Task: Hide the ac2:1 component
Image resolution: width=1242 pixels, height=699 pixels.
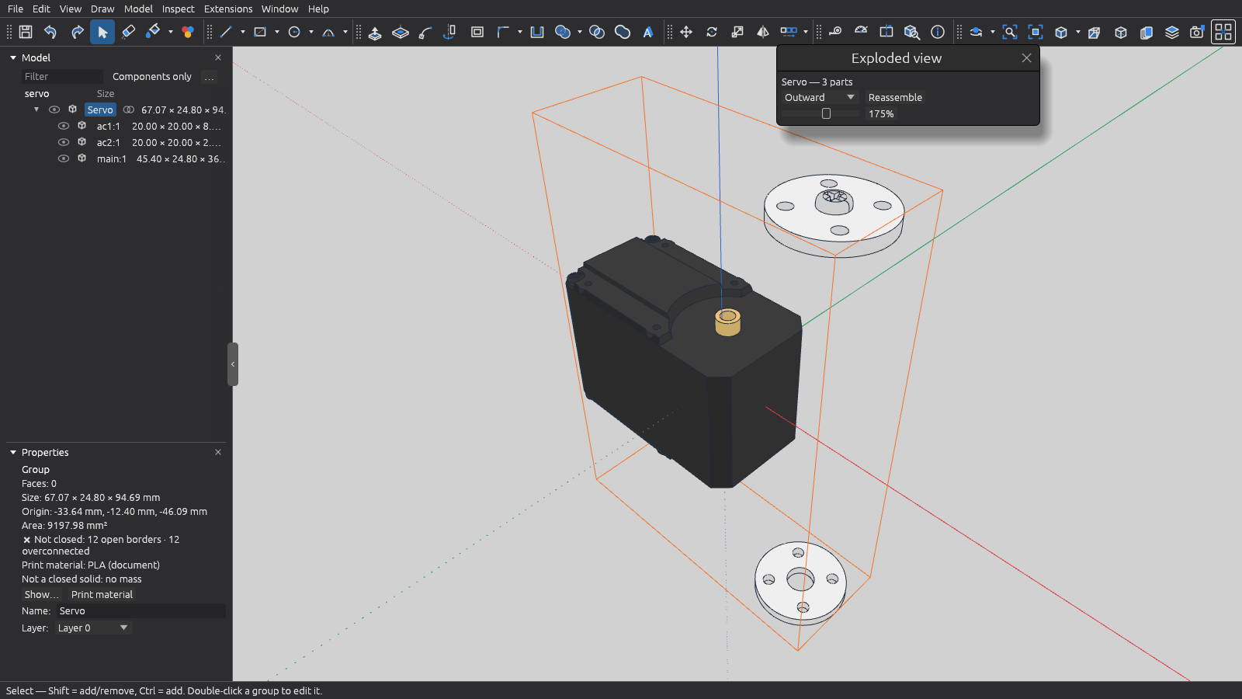Action: click(x=64, y=142)
